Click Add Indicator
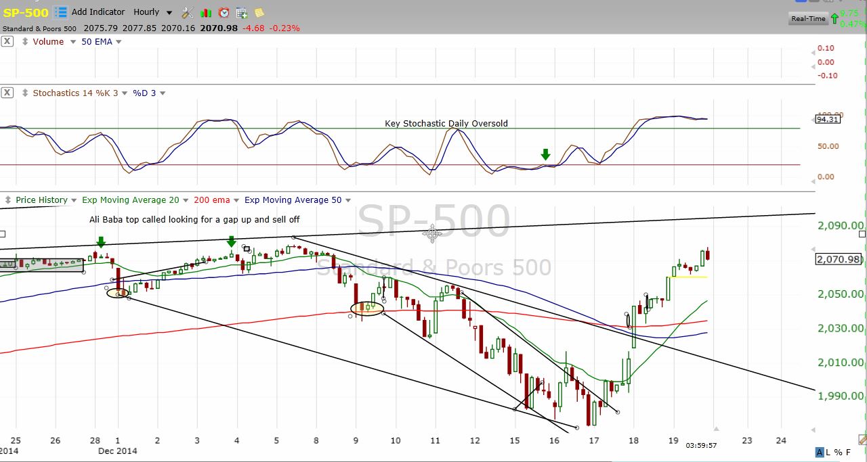Screen dimensions: 867x462 coord(98,12)
